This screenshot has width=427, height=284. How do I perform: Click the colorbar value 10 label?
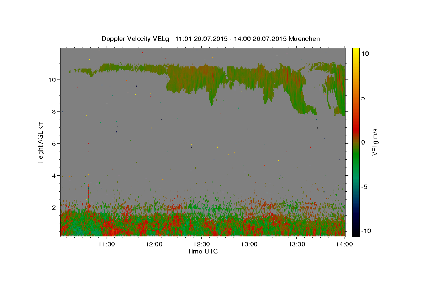click(x=365, y=53)
